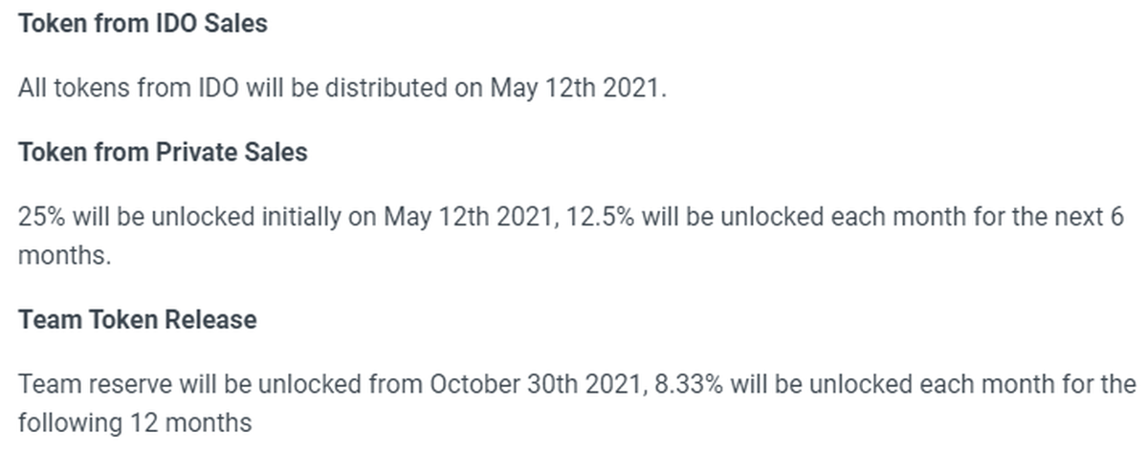Click the "Token from Private Sales" heading
Viewport: 1148px width, 451px height.
click(163, 152)
